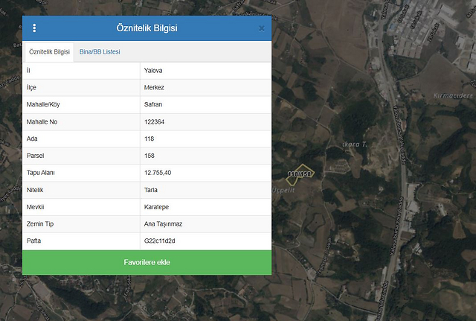Select the Ada value 118
This screenshot has height=321, width=476.
coord(149,139)
